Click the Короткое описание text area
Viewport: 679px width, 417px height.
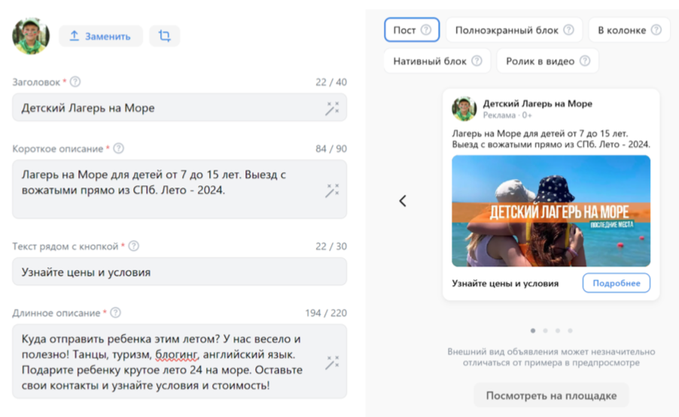click(x=179, y=189)
